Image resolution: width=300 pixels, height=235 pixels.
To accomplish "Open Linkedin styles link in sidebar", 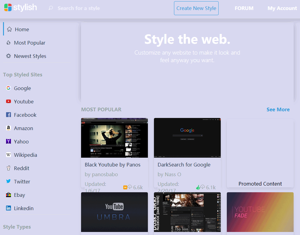I will (x=24, y=208).
